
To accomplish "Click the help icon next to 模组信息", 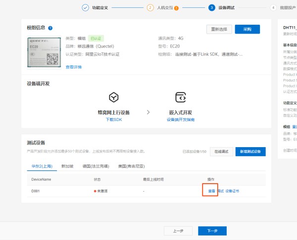I will 50,29.
